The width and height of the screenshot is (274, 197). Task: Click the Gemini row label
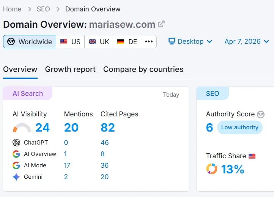[33, 177]
